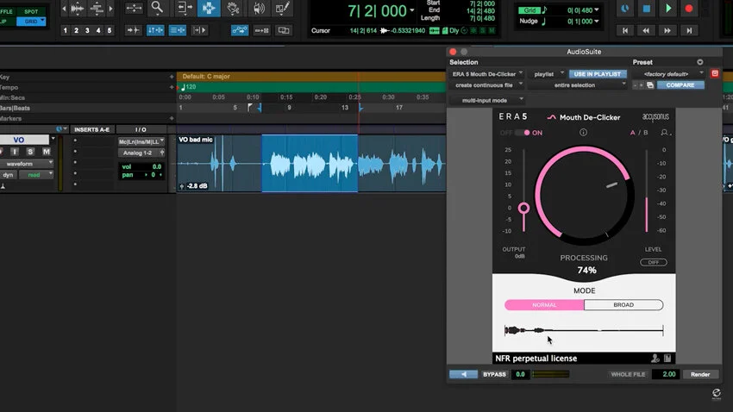Select BROAD mode
This screenshot has width=733, height=412.
[x=623, y=305]
